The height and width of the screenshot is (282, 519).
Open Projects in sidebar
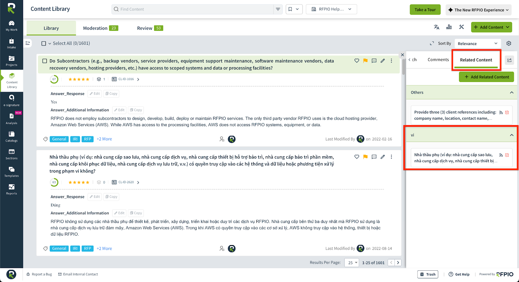point(11,61)
